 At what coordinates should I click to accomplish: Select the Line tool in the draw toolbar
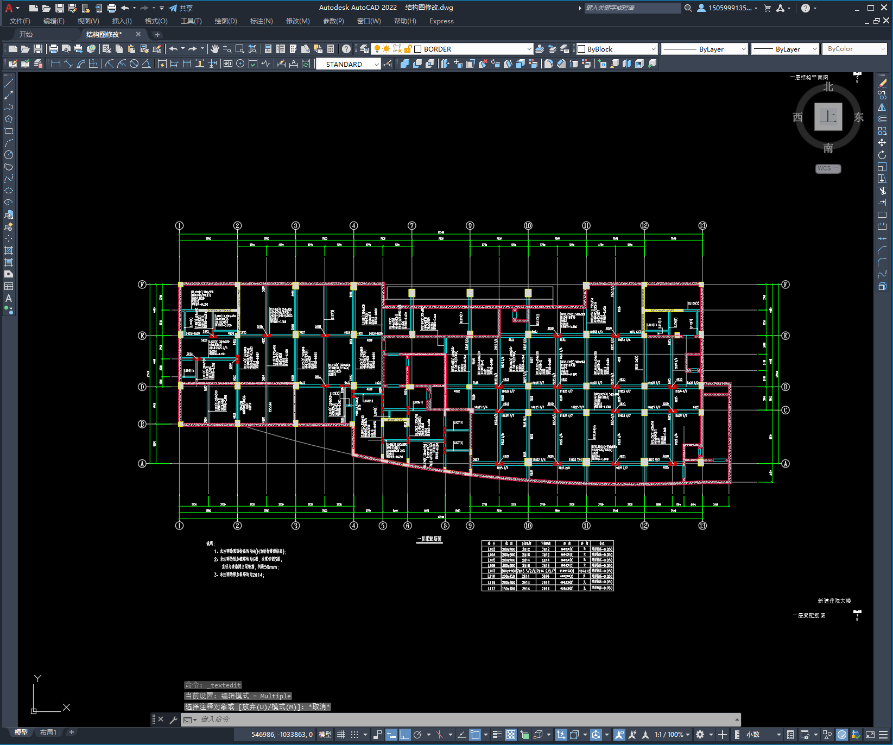click(9, 83)
